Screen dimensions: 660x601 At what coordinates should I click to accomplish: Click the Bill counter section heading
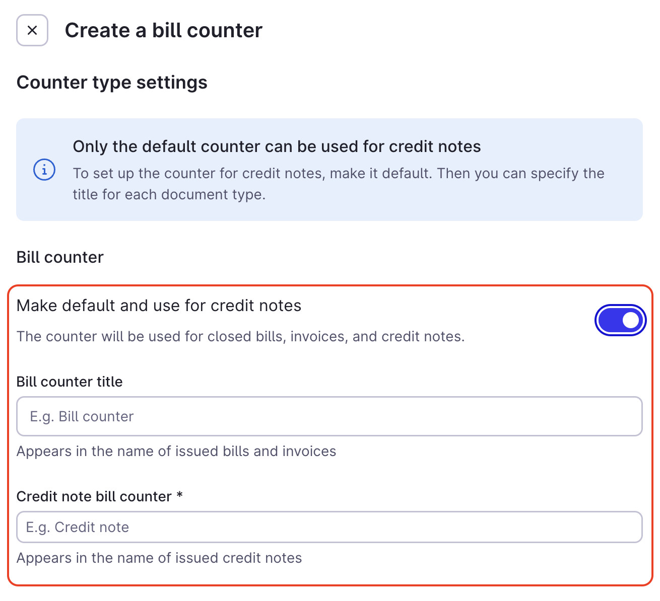tap(60, 257)
